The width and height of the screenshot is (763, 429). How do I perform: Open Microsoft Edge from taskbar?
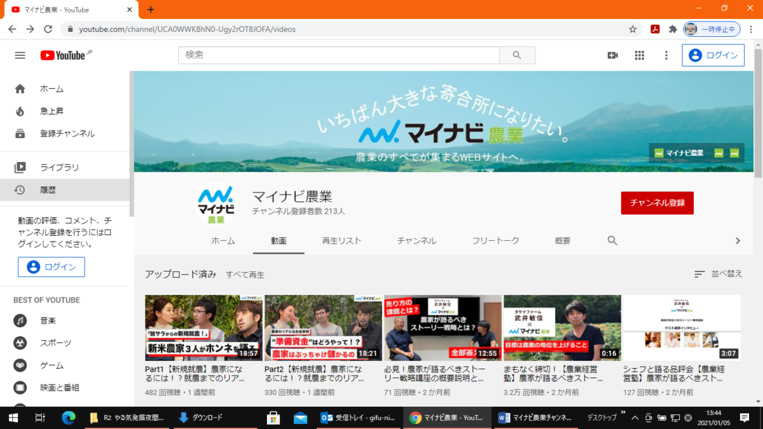pos(69,418)
